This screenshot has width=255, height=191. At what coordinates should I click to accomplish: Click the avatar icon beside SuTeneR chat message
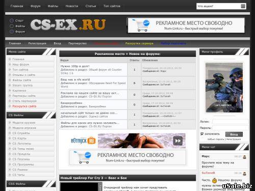244,174
